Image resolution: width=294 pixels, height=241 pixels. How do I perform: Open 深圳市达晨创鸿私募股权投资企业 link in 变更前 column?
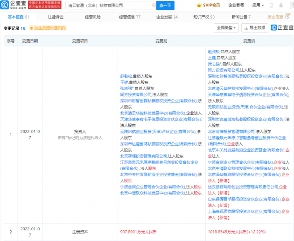(x=159, y=144)
